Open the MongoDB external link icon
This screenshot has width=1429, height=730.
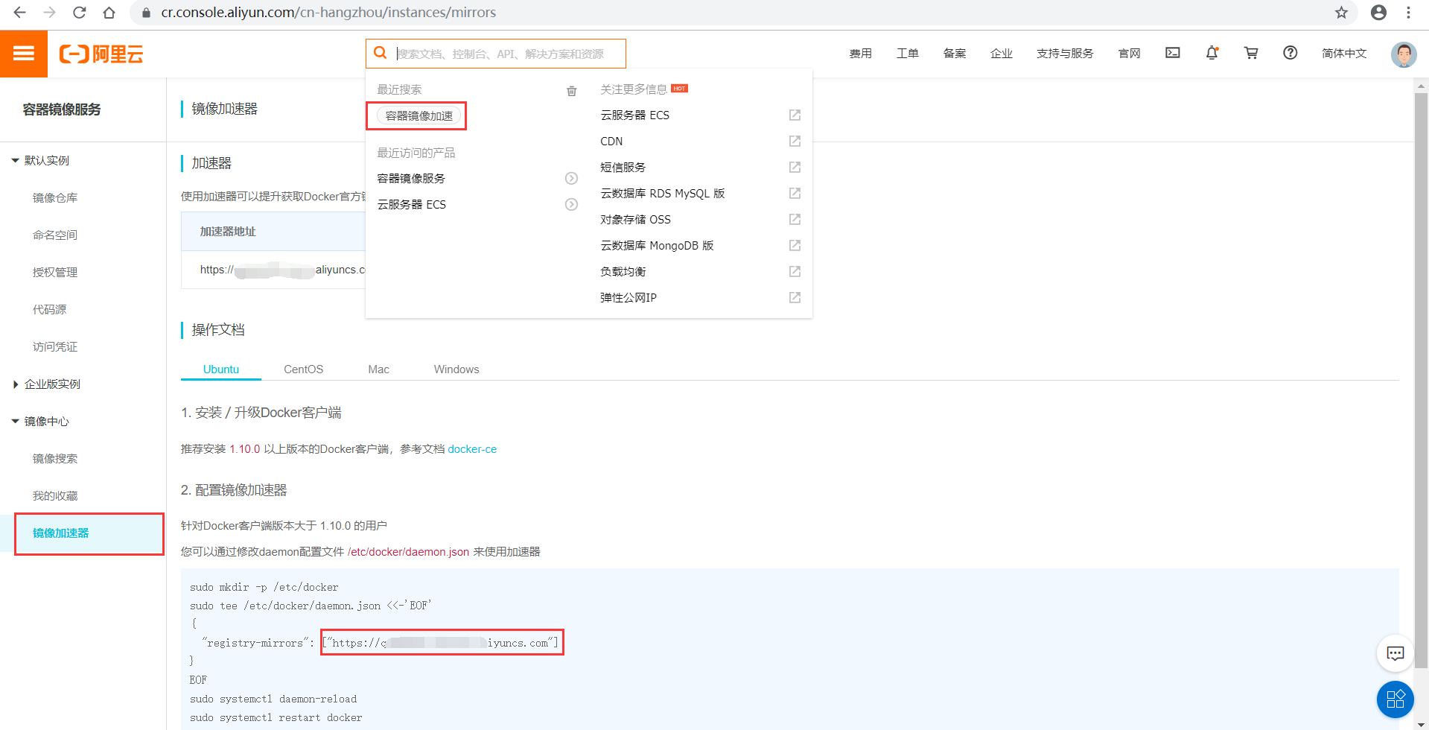[795, 245]
